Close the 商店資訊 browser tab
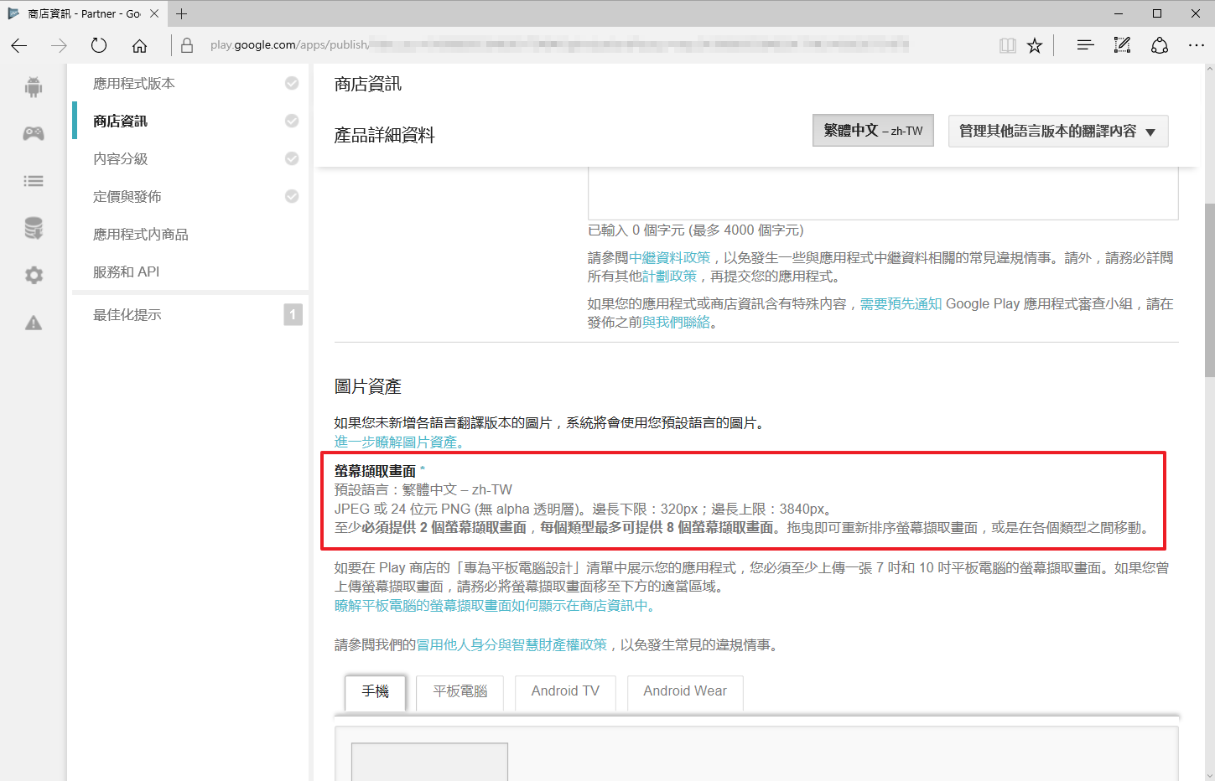Viewport: 1215px width, 781px height. pyautogui.click(x=154, y=13)
